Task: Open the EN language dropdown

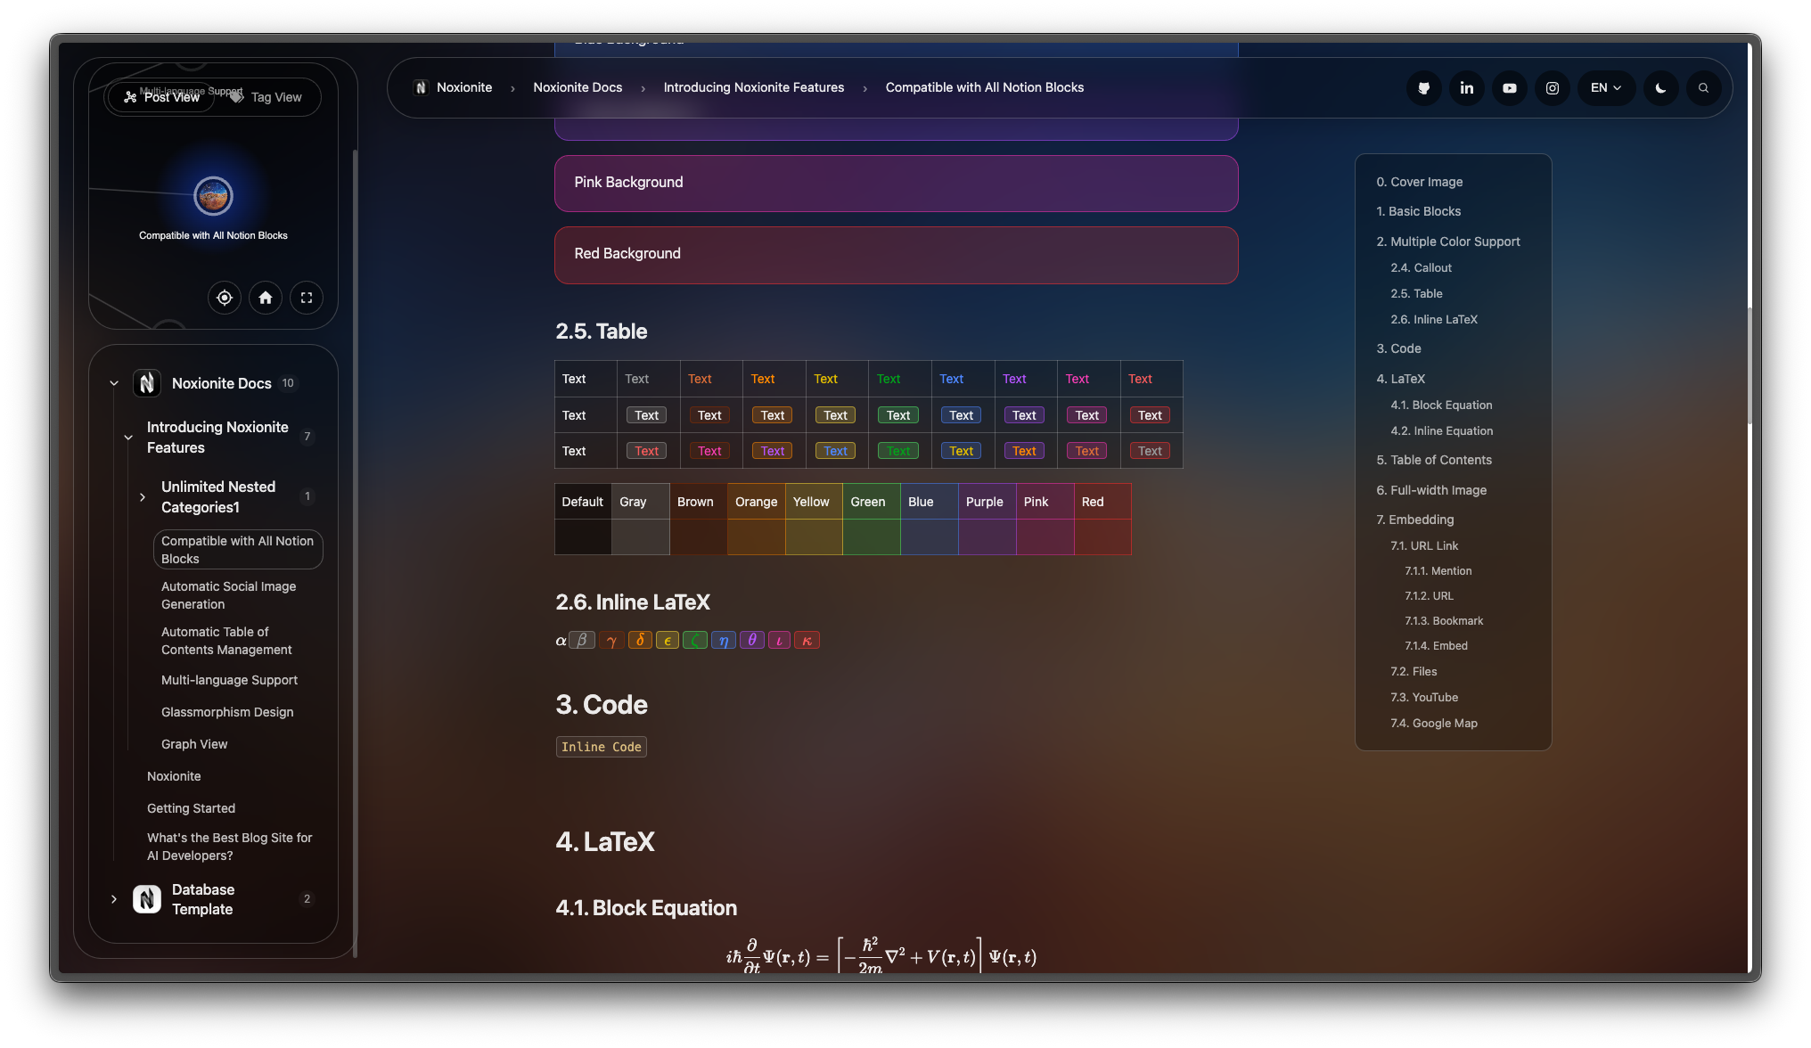Action: (1605, 88)
